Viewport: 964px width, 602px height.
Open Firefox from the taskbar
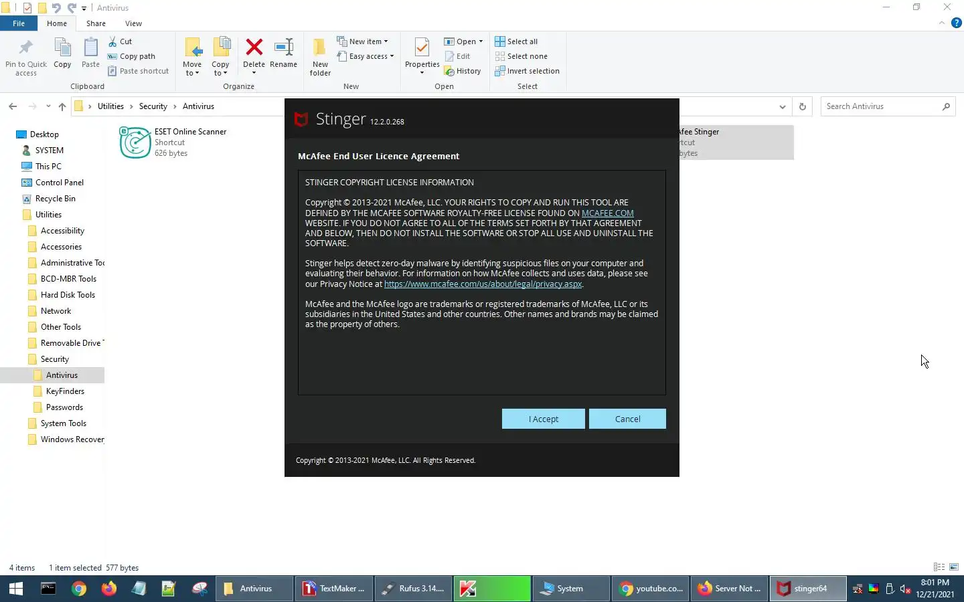point(109,589)
